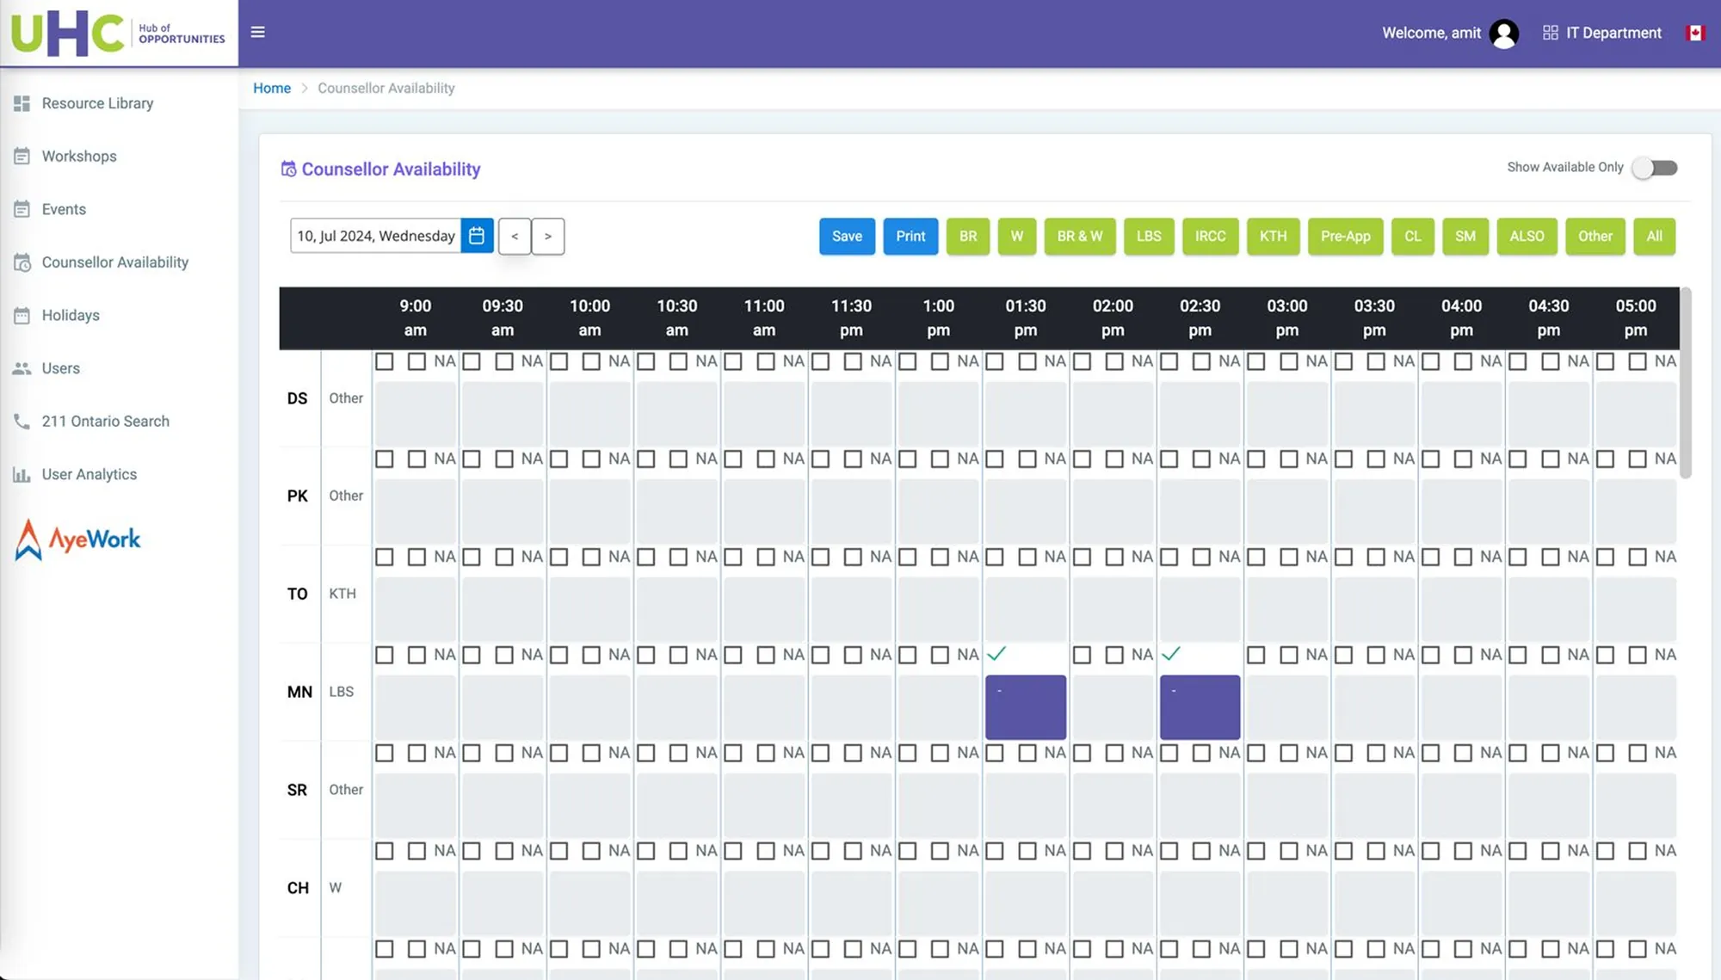Open Holidays menu item
The height and width of the screenshot is (980, 1721).
(71, 316)
